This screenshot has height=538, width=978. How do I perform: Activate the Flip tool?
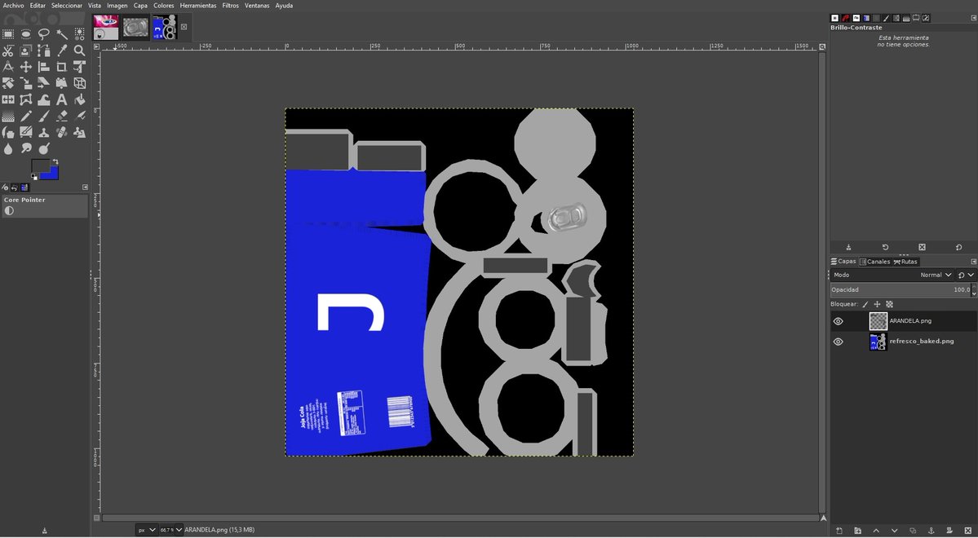click(x=8, y=99)
